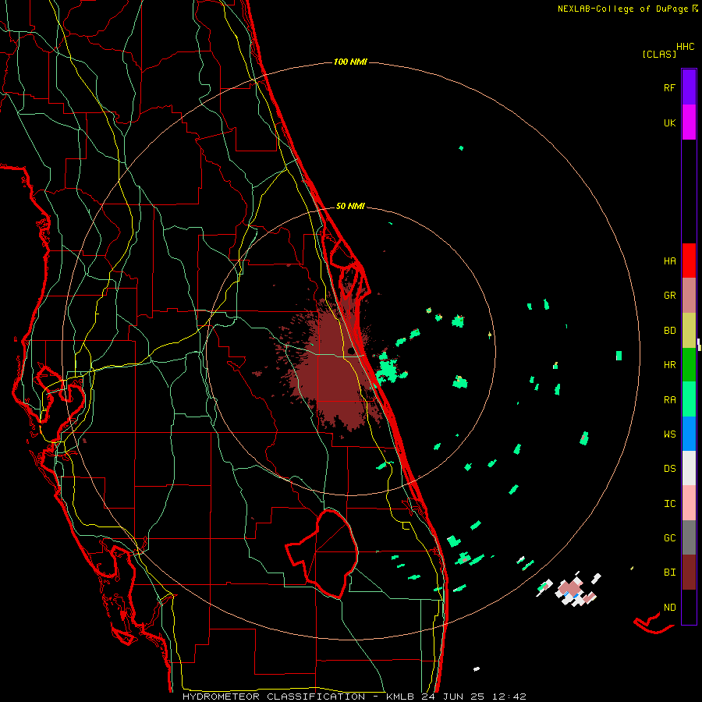Click the HR legend label
Screen dimensions: 702x702
pos(669,365)
